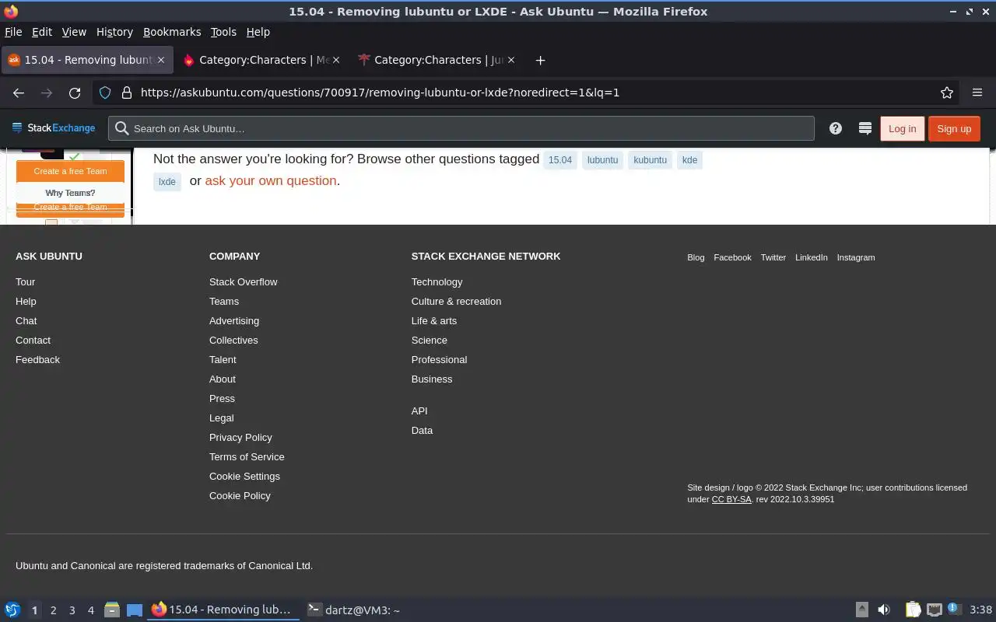This screenshot has height=622, width=996.
Task: Switch to the middle Category:Characters tab
Action: tap(262, 60)
